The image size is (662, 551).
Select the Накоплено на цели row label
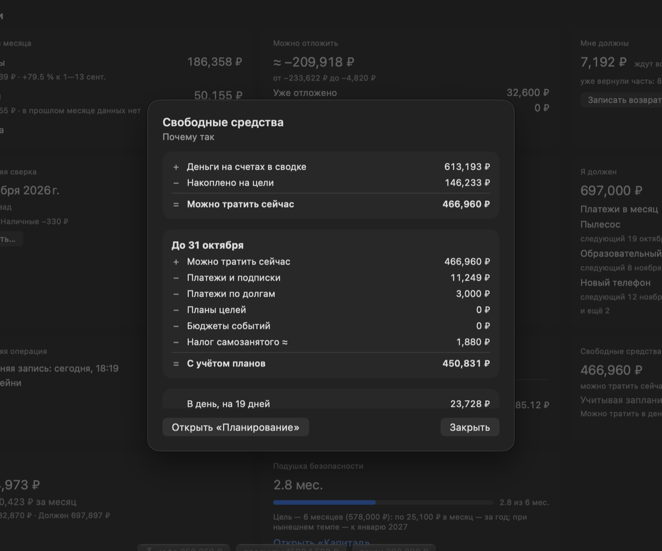coord(230,183)
